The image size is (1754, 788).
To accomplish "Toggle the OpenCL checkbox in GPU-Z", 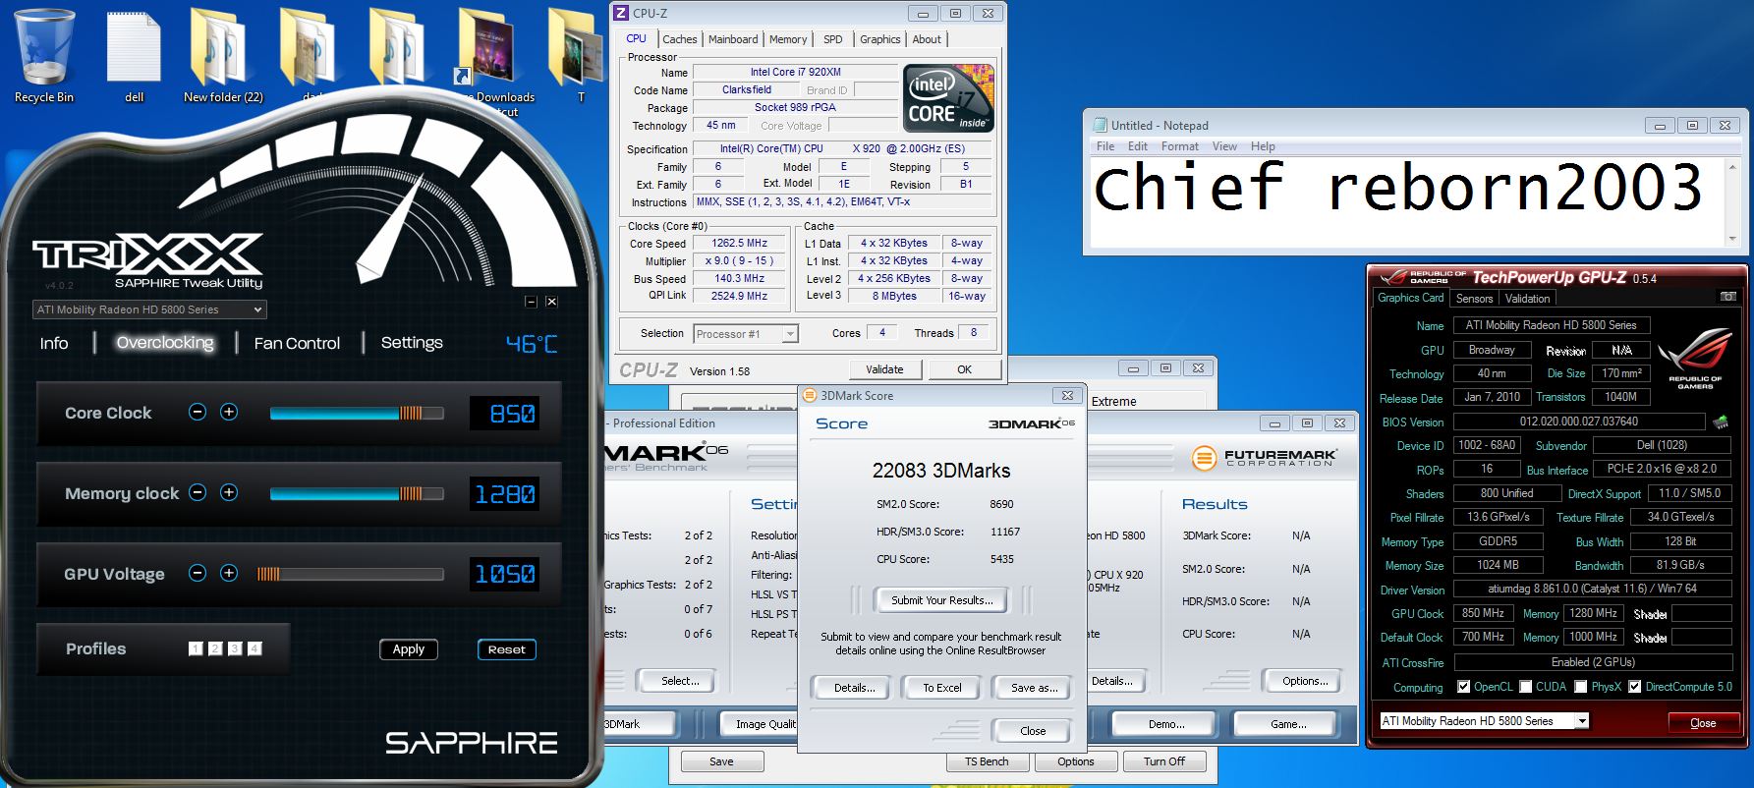I will [1464, 687].
